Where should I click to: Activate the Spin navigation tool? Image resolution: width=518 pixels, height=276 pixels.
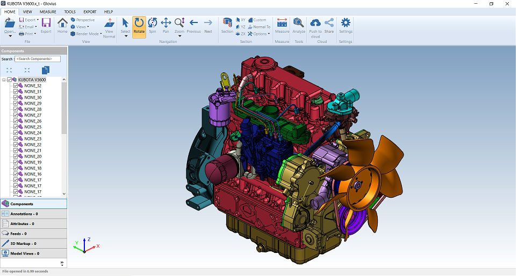[x=153, y=25]
